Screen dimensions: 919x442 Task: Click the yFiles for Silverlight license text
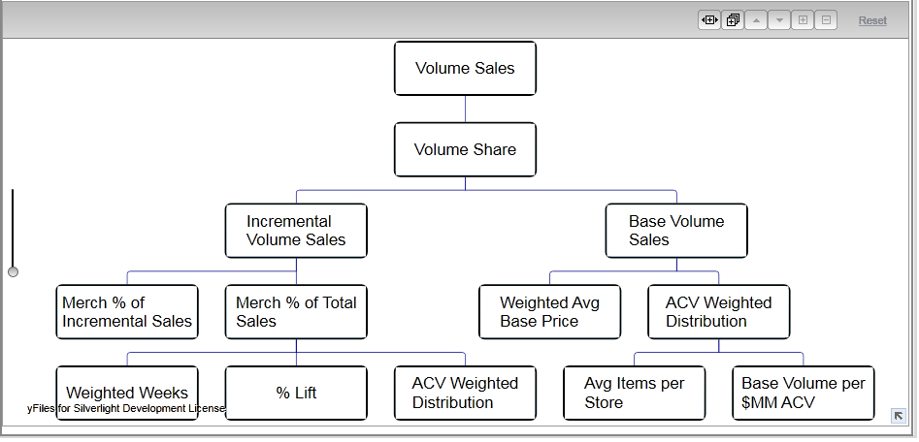tap(126, 409)
